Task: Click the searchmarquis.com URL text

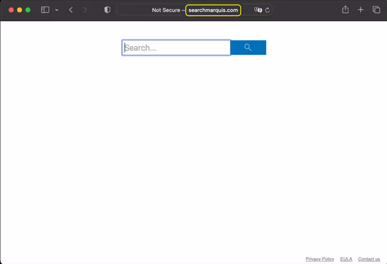Action: coord(213,10)
